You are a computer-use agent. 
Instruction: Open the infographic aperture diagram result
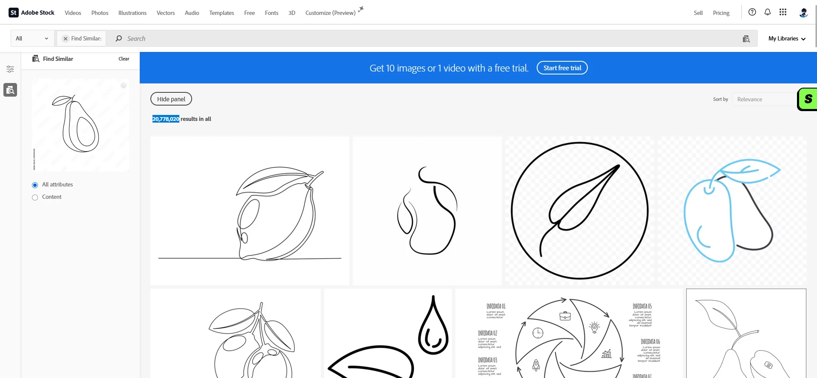click(x=569, y=333)
